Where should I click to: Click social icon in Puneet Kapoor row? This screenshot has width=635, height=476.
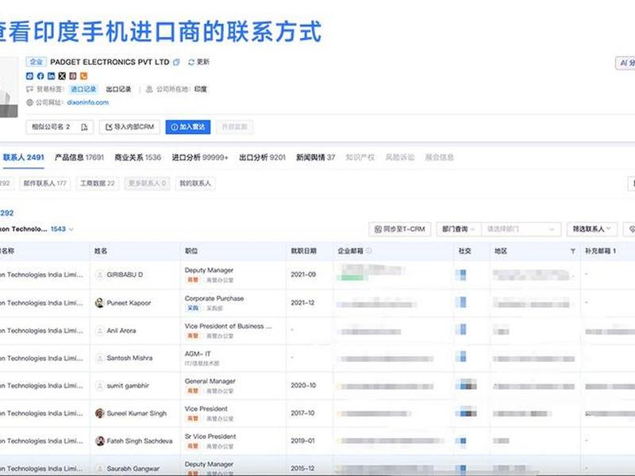(x=461, y=302)
